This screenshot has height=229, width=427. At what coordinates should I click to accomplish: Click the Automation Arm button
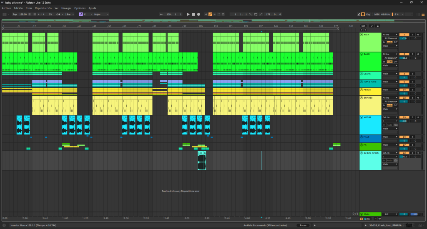210,14
